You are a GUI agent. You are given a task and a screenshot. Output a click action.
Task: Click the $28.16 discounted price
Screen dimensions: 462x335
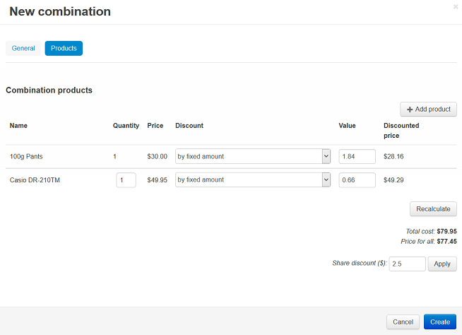pyautogui.click(x=393, y=157)
